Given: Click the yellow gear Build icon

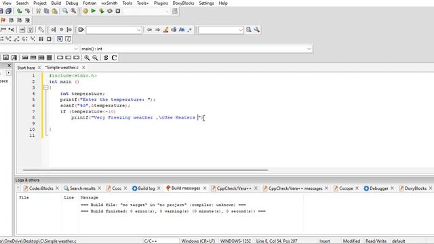Looking at the screenshot, I should coord(85,11).
